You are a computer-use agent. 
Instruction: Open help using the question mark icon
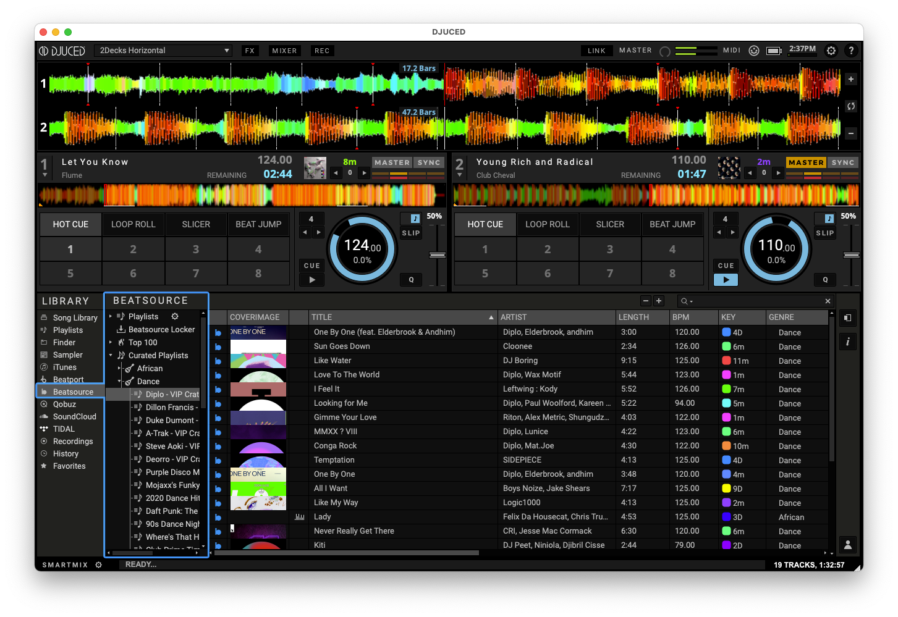click(851, 51)
